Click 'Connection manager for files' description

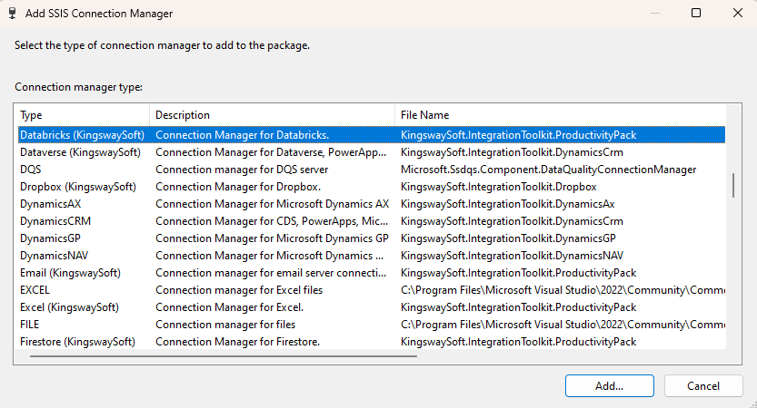(x=225, y=325)
